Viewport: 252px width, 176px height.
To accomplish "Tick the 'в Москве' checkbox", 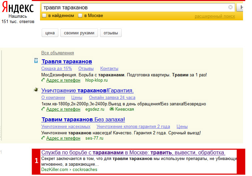I will click(80, 16).
